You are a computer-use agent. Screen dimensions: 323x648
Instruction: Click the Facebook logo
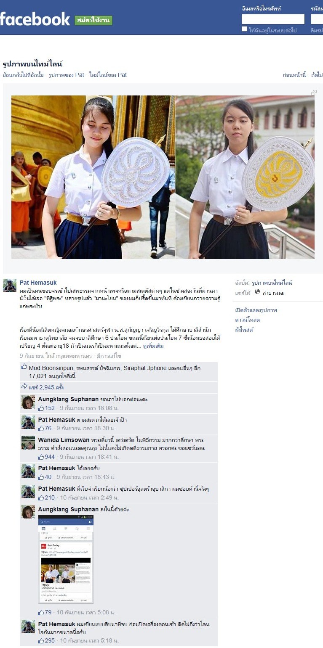point(35,19)
